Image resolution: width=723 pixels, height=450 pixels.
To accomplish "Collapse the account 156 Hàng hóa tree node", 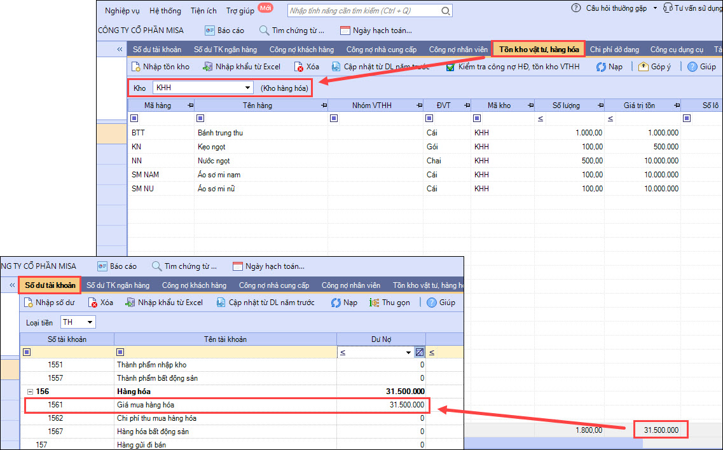I will pos(29,392).
